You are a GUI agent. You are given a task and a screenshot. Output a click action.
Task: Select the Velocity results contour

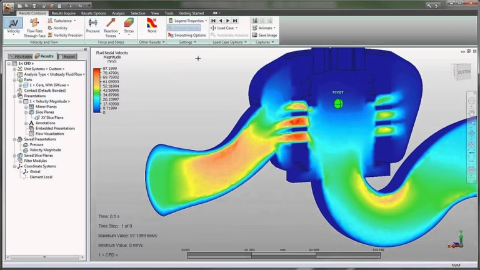[13, 26]
